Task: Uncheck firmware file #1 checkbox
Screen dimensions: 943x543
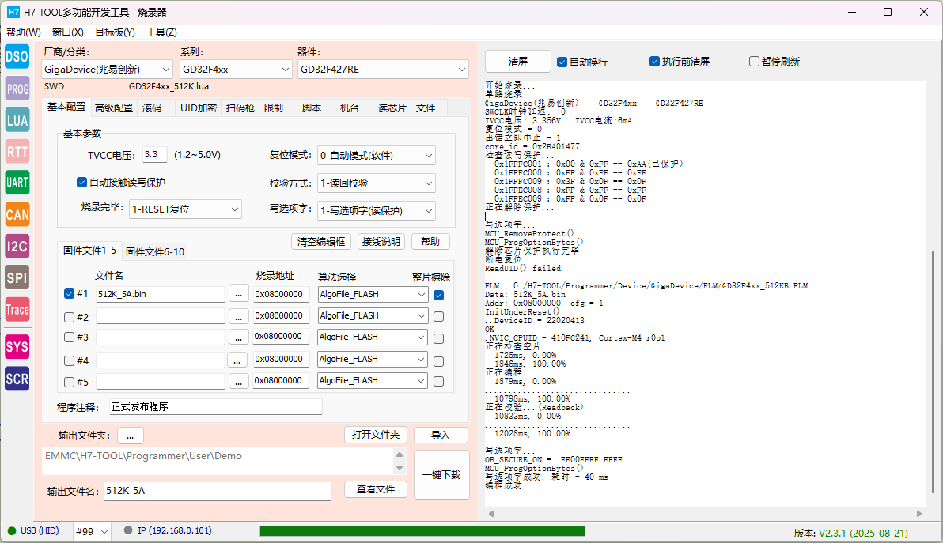Action: (x=69, y=294)
